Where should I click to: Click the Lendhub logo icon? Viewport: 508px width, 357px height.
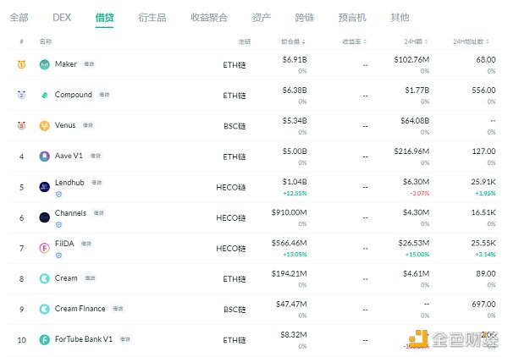(x=45, y=186)
